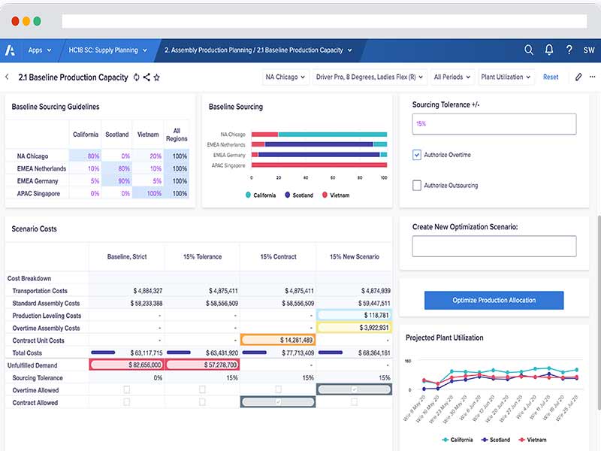Screen dimensions: 601x451
Task: Click the Create New Optimization Scenario field
Action: (494, 246)
